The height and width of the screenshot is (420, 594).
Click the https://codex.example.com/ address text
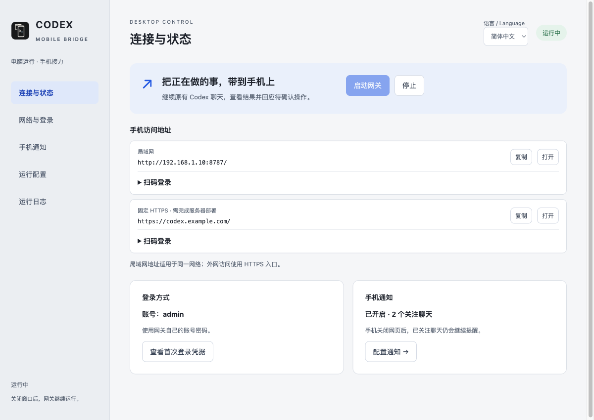coord(184,221)
